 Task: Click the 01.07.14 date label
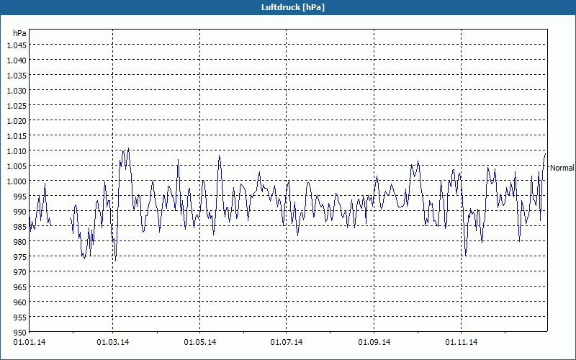click(x=287, y=343)
